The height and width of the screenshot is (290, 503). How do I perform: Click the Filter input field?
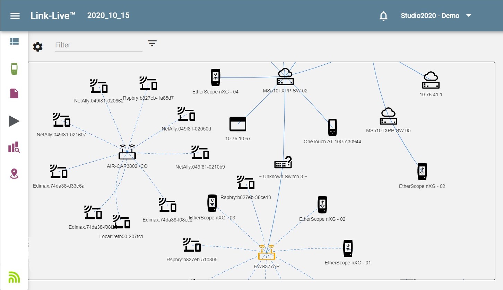pyautogui.click(x=99, y=45)
